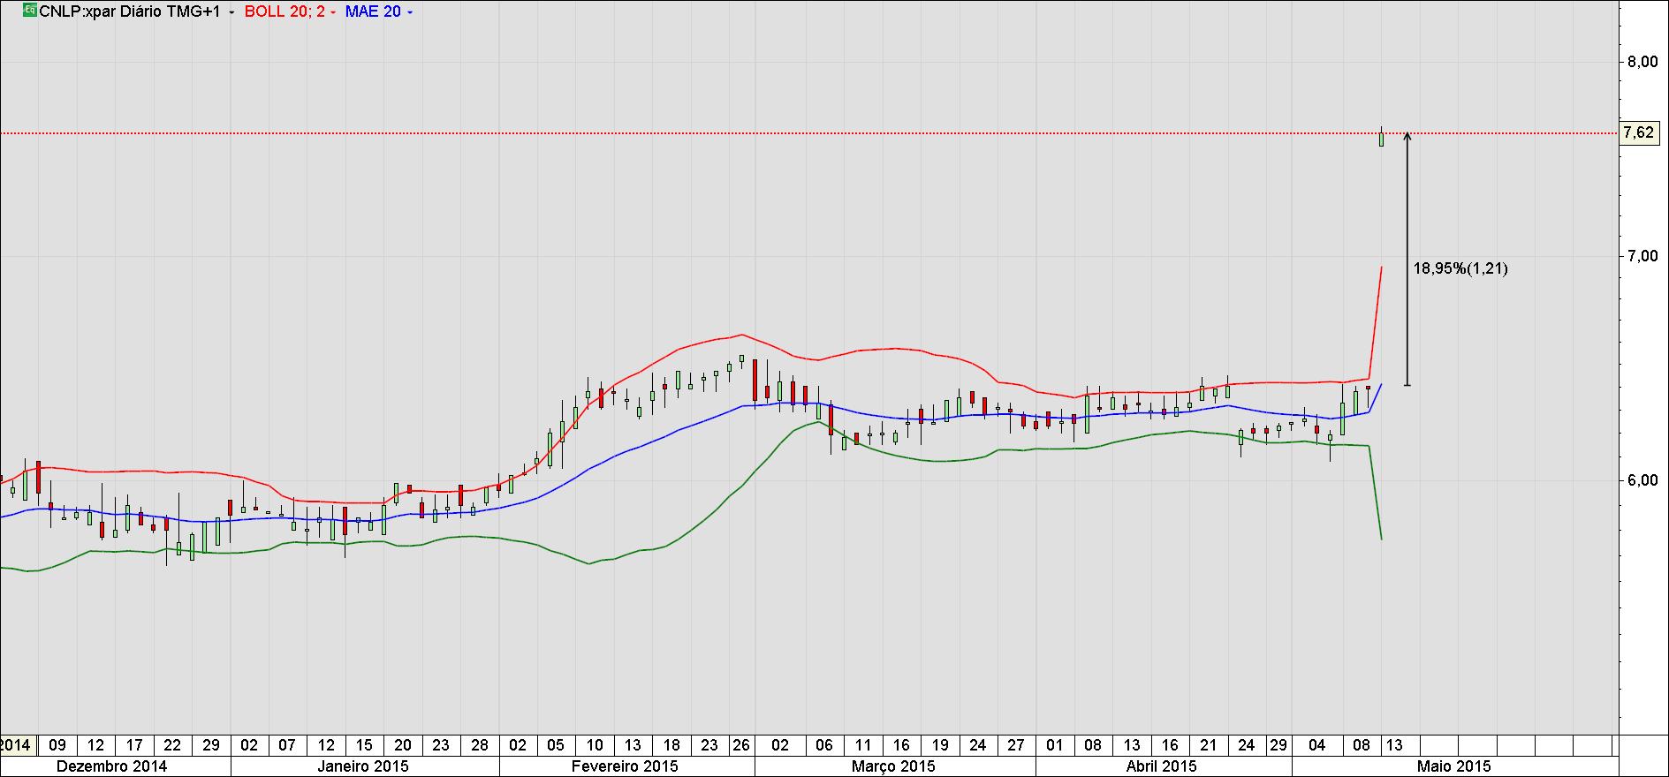Click the Maio 2015 month label
The width and height of the screenshot is (1669, 777).
pos(1453,766)
